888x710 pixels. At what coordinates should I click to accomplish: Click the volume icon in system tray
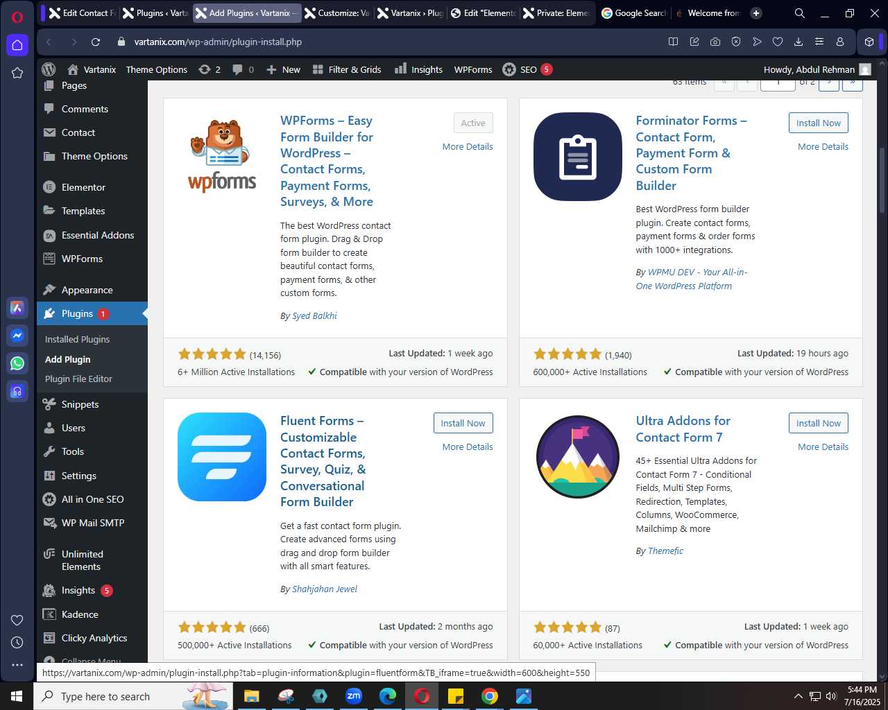coord(831,696)
